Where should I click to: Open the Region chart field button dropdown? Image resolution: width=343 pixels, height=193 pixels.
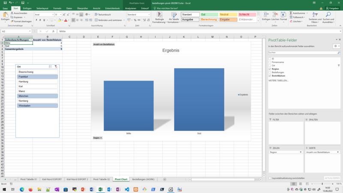point(98,138)
